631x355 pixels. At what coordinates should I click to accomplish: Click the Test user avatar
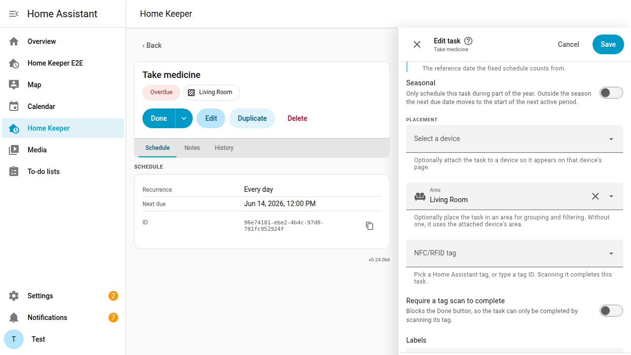tap(14, 339)
